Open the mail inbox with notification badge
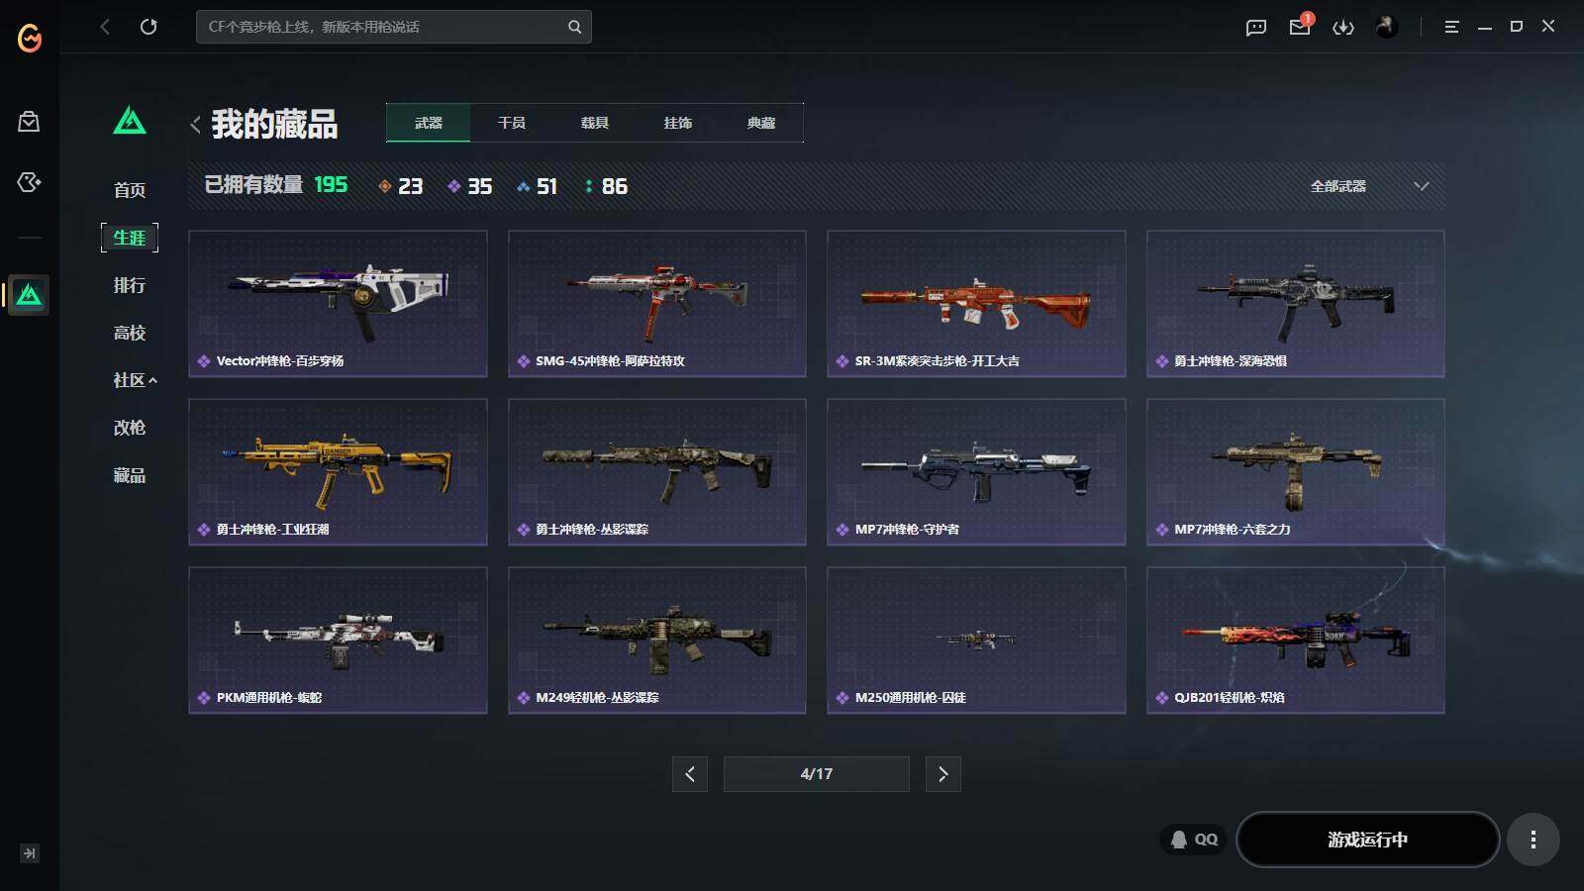Screen dimensions: 1584x891 (x=1300, y=26)
